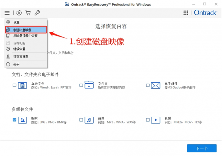Close the EasyRecovery window
222x156 pixels.
216,4
